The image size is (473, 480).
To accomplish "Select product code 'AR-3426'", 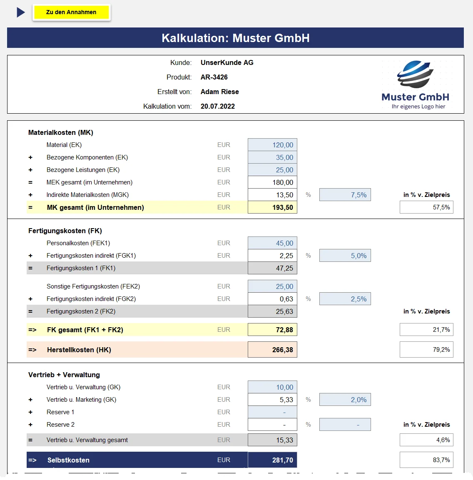I will [x=214, y=77].
